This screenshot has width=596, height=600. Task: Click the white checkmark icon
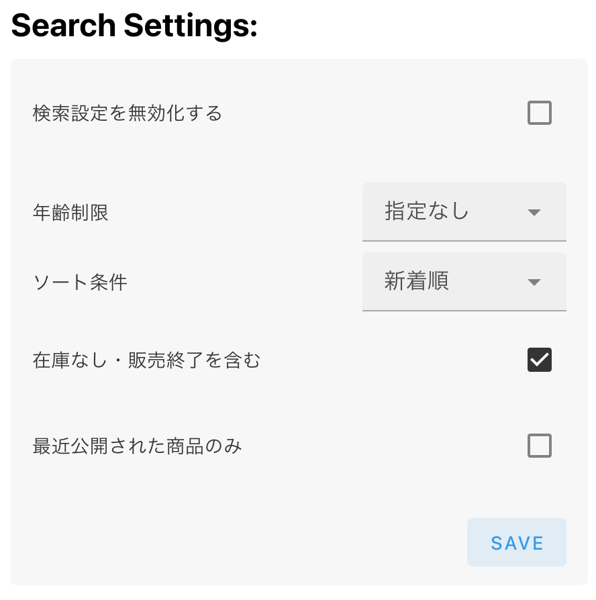pyautogui.click(x=540, y=360)
